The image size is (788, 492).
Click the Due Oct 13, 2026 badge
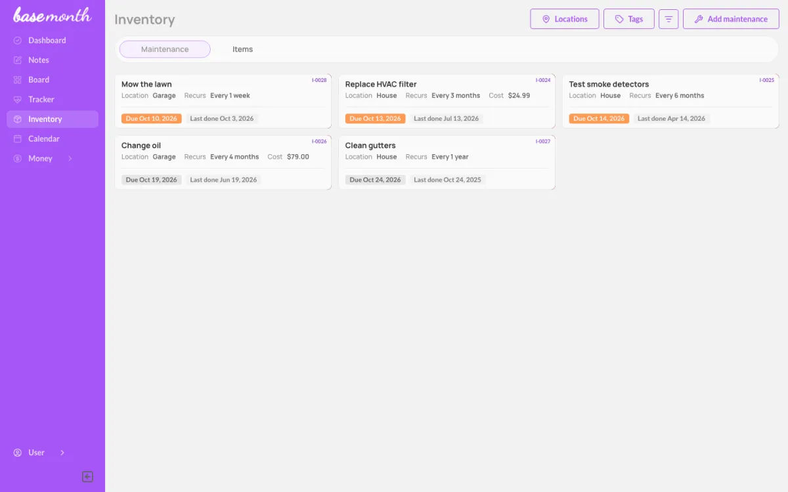376,119
